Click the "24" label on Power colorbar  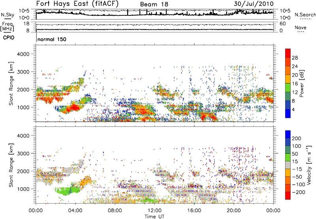[x=295, y=66]
